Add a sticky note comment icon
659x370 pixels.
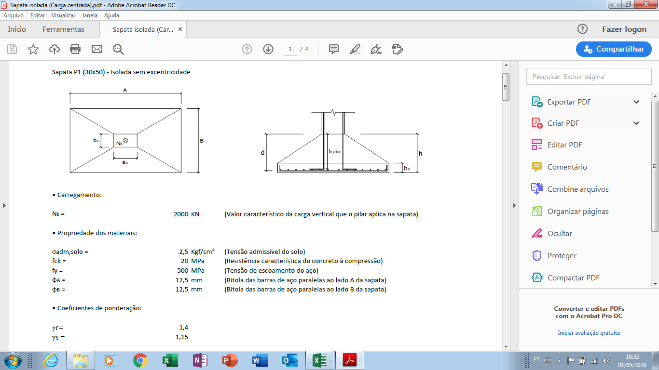[333, 49]
